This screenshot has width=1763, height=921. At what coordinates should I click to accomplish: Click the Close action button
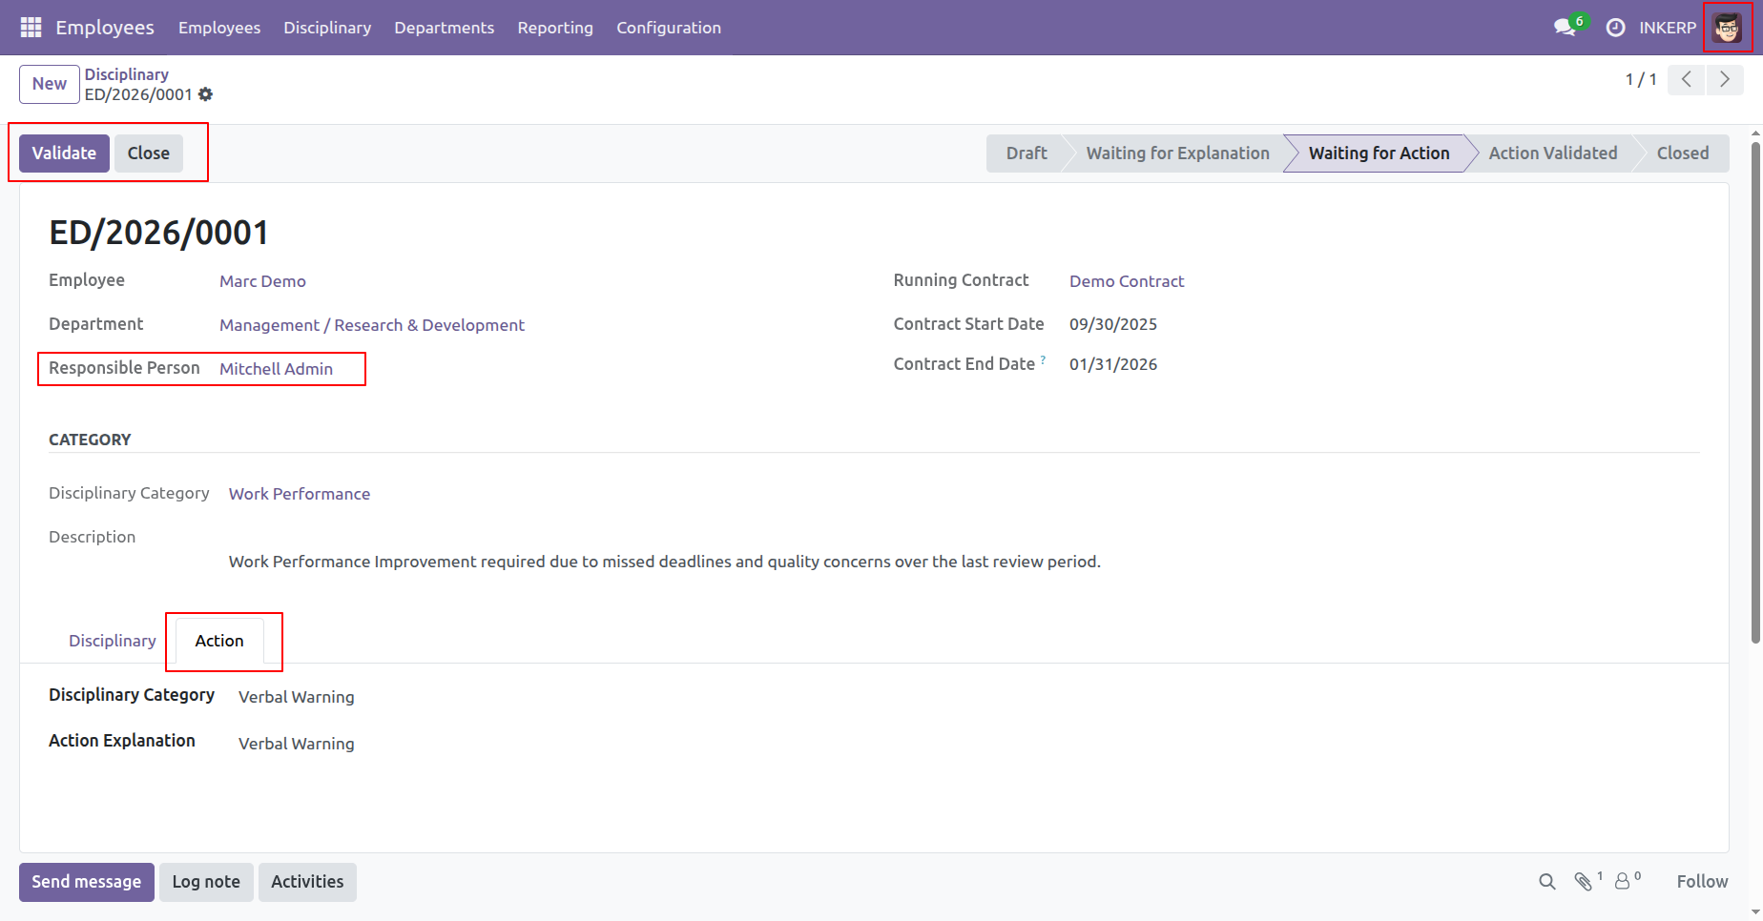tap(149, 153)
